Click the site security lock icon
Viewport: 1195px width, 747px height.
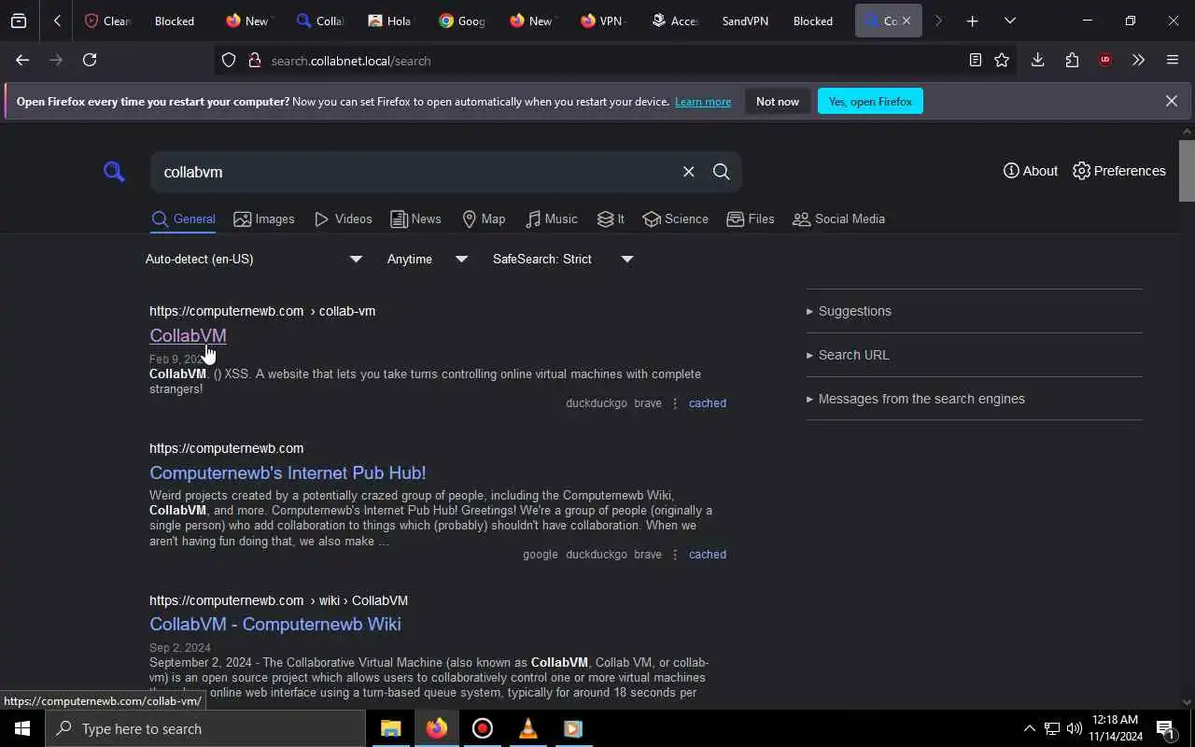click(x=254, y=60)
